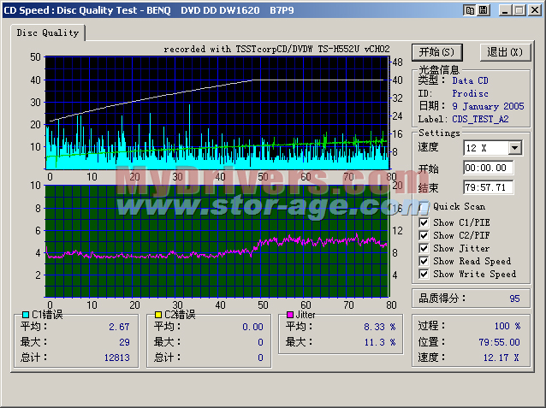Click the 开始(S) start button

pos(437,52)
